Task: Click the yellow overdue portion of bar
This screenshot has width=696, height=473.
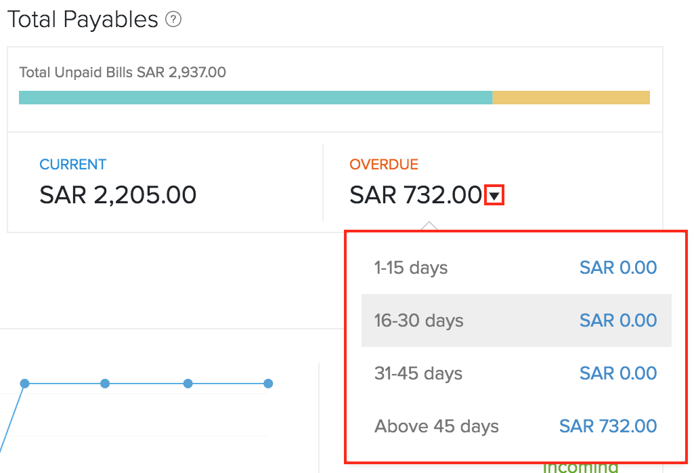Action: [571, 98]
